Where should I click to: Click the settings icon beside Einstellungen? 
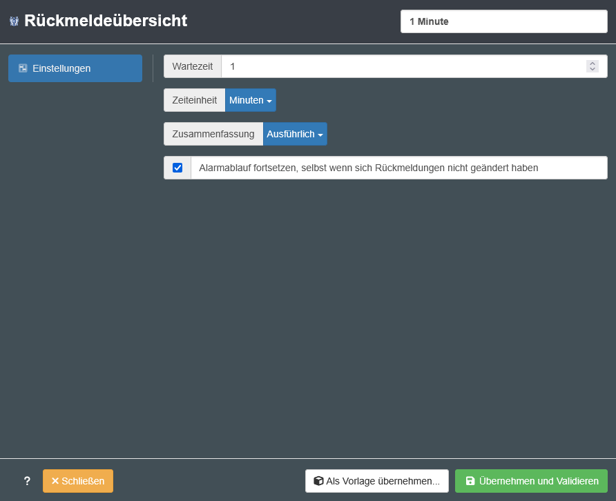[23, 68]
